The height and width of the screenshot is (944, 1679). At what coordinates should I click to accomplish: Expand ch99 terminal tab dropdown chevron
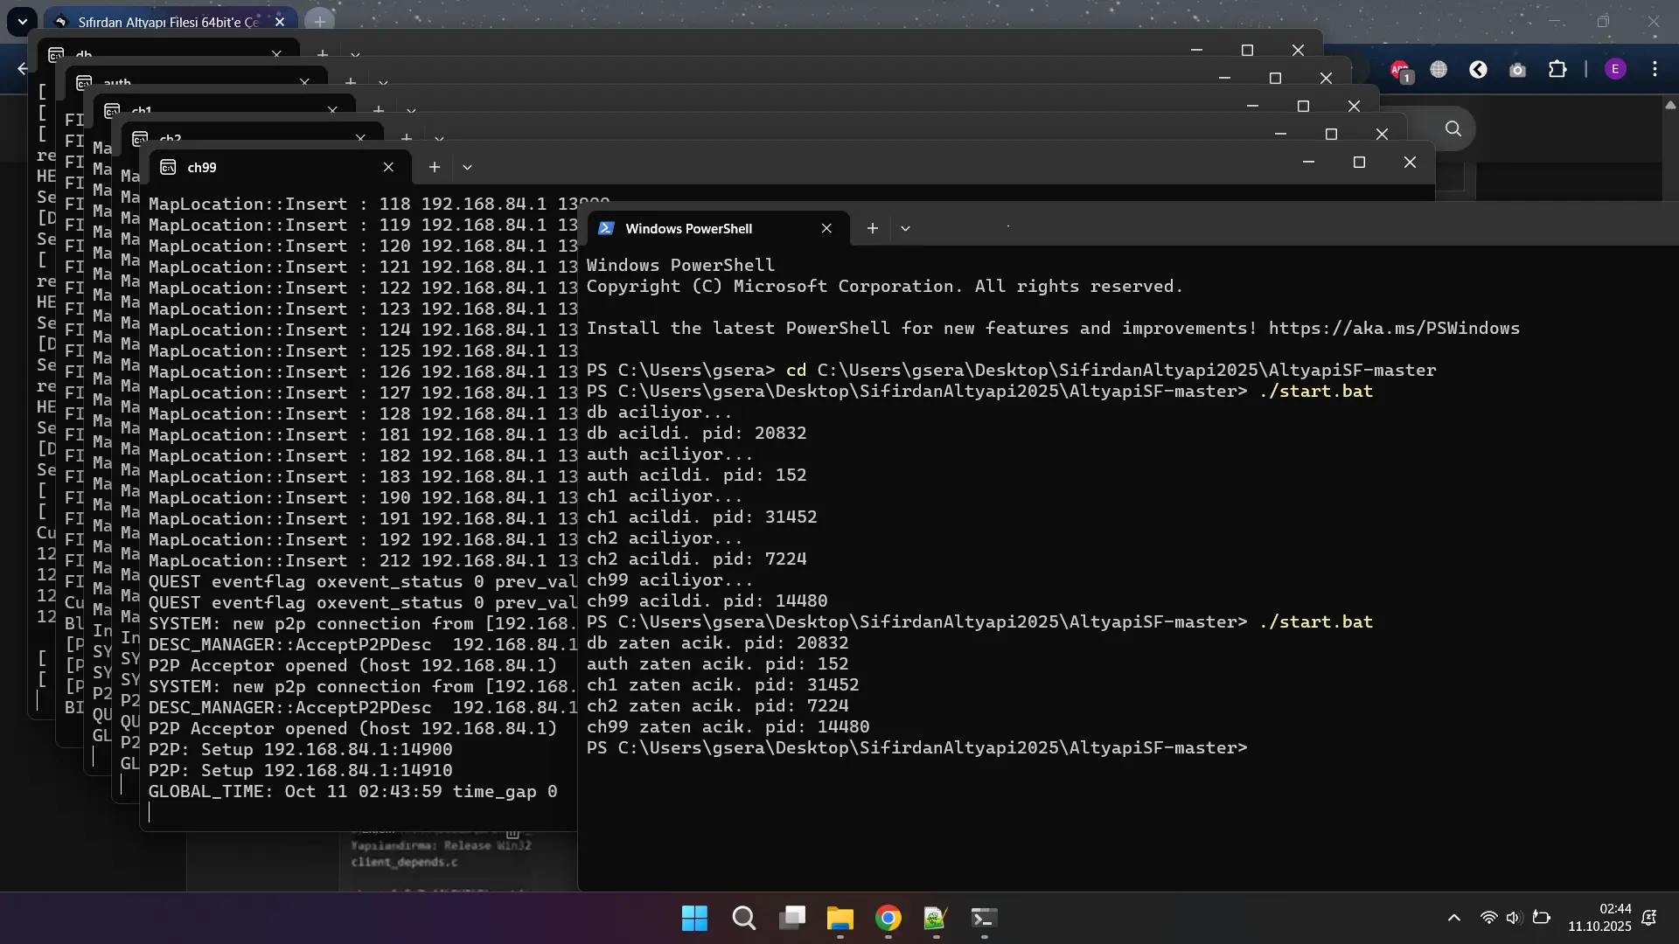[x=467, y=167]
